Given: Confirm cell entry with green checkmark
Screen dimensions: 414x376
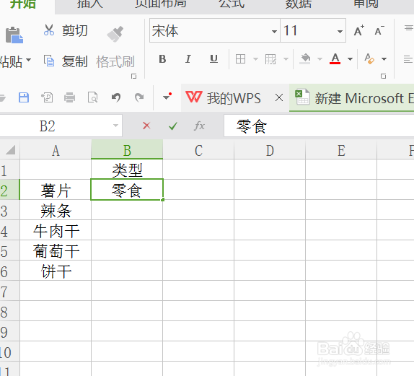Looking at the screenshot, I should [x=173, y=126].
